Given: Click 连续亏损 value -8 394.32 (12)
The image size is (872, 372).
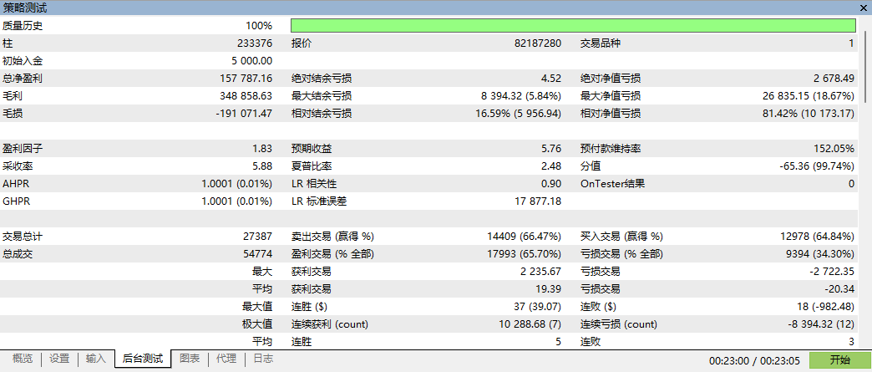Looking at the screenshot, I should click(822, 324).
